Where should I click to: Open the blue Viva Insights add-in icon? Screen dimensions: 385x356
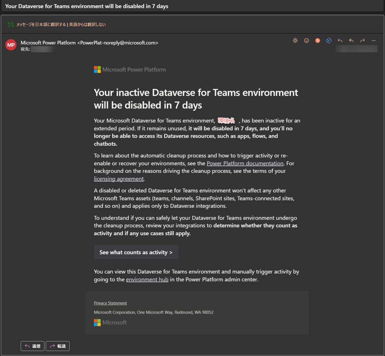[329, 40]
